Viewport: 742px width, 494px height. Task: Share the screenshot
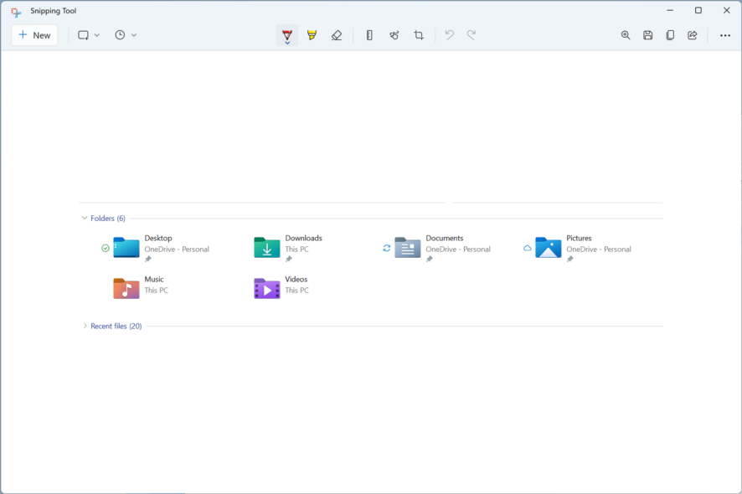[x=693, y=35]
